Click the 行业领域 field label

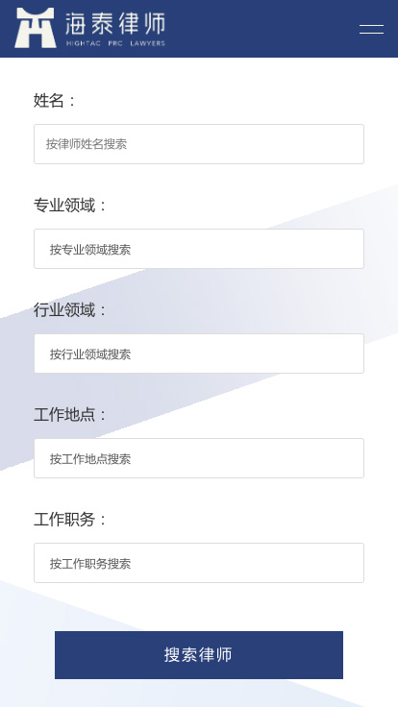click(x=64, y=309)
